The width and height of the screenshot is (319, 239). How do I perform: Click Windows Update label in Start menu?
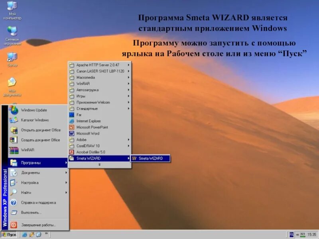pos(34,110)
